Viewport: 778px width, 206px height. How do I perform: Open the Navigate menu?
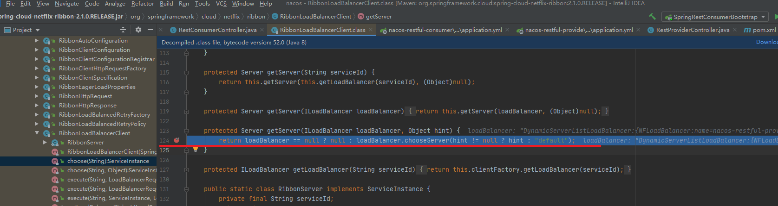pyautogui.click(x=67, y=3)
